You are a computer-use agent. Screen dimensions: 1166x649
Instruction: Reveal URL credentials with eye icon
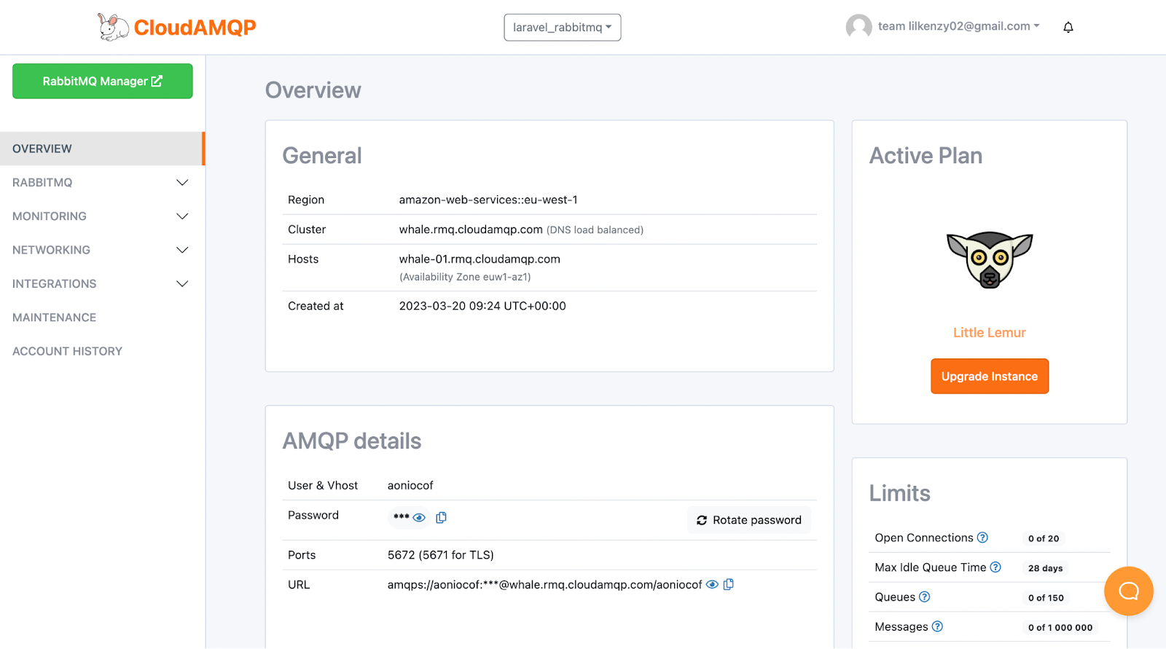point(712,584)
